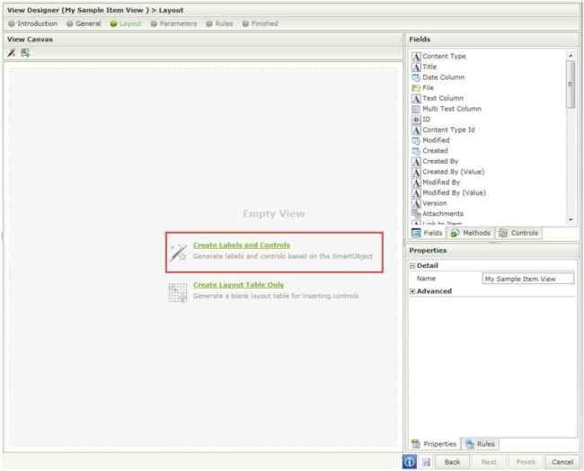Screen dimensions: 584x471
Task: Click the Multi Text Column icon
Action: pyautogui.click(x=416, y=109)
